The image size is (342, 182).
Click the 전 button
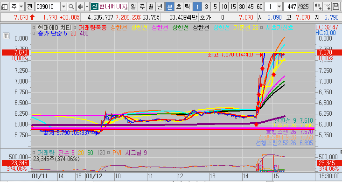(x=30, y=7)
